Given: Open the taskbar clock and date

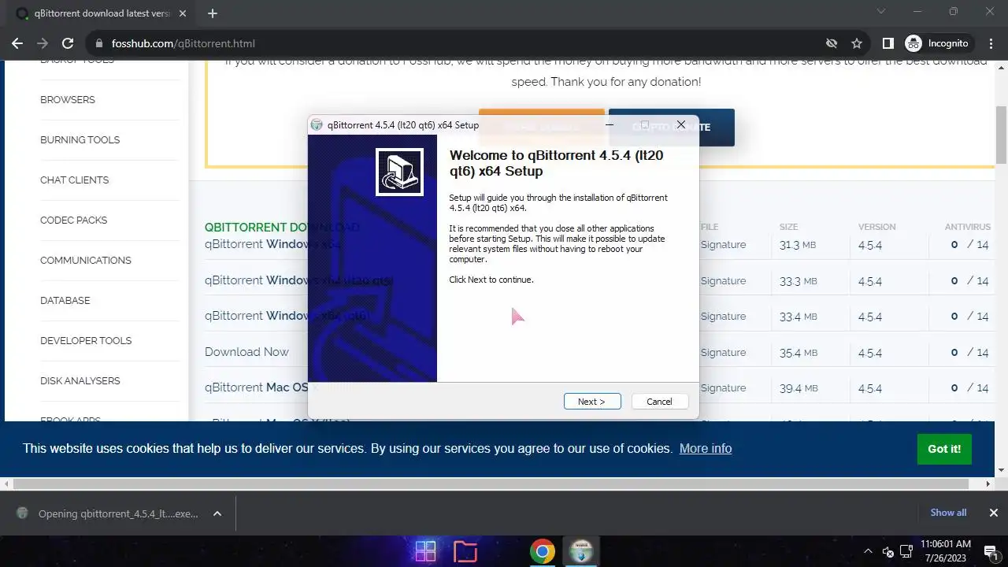Looking at the screenshot, I should tap(946, 551).
